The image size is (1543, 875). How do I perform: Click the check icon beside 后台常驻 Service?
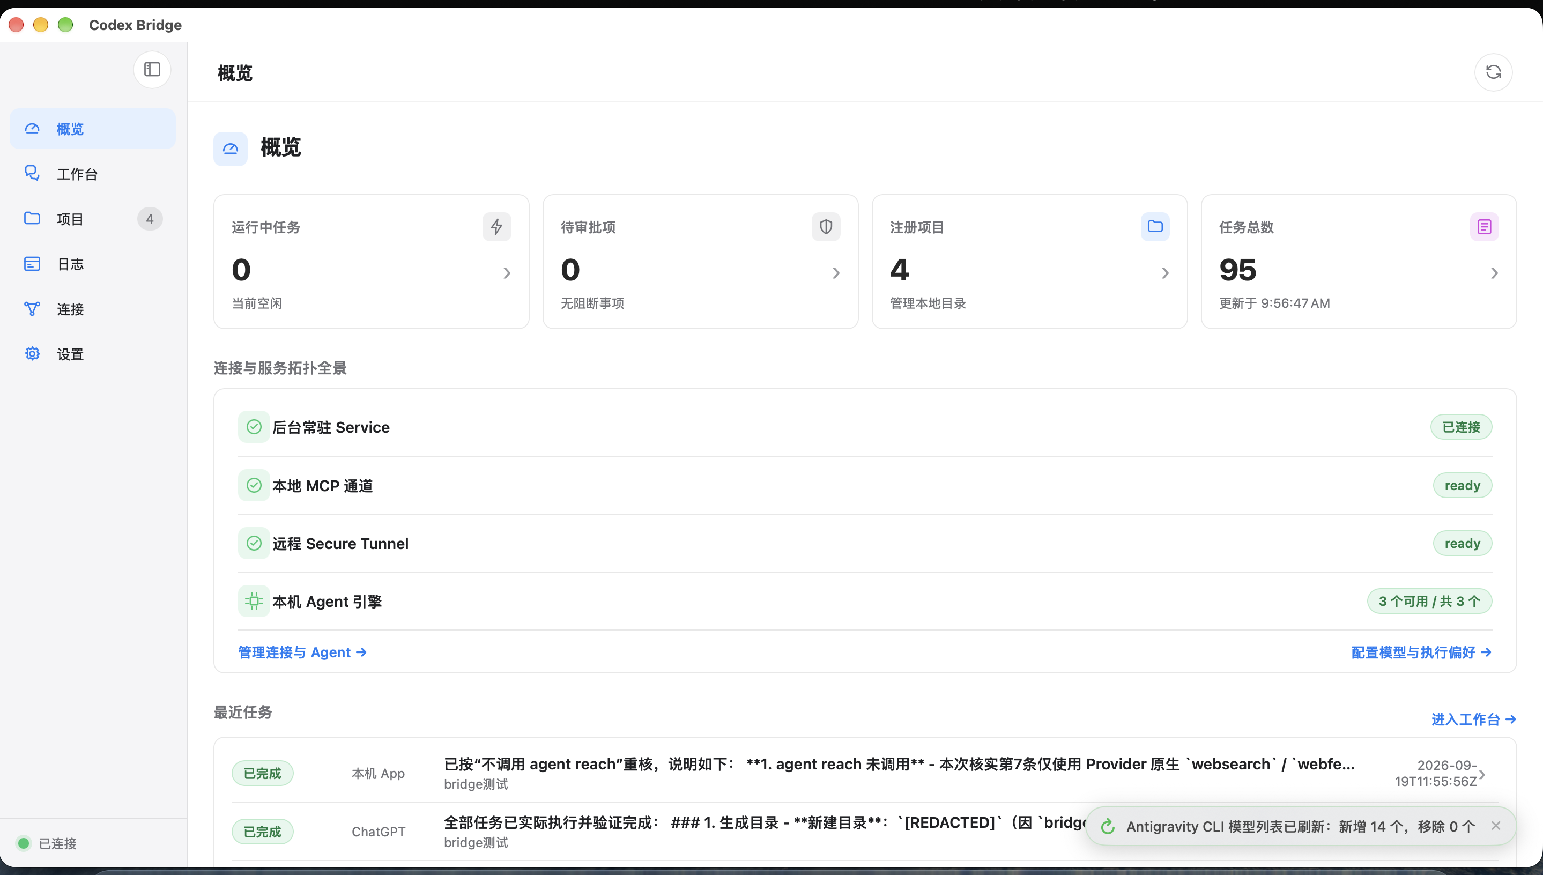[254, 427]
